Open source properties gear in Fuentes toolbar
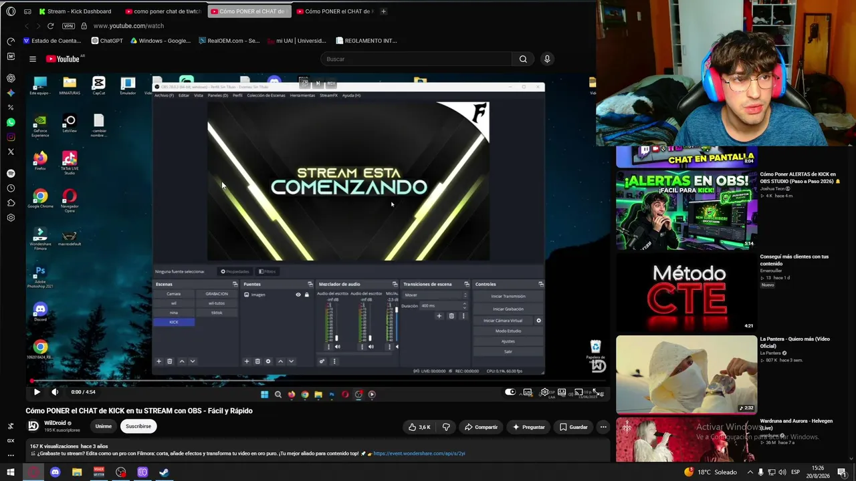The width and height of the screenshot is (856, 481). pyautogui.click(x=268, y=361)
